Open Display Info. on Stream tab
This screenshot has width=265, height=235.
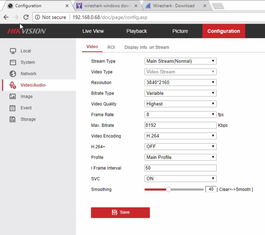146,47
